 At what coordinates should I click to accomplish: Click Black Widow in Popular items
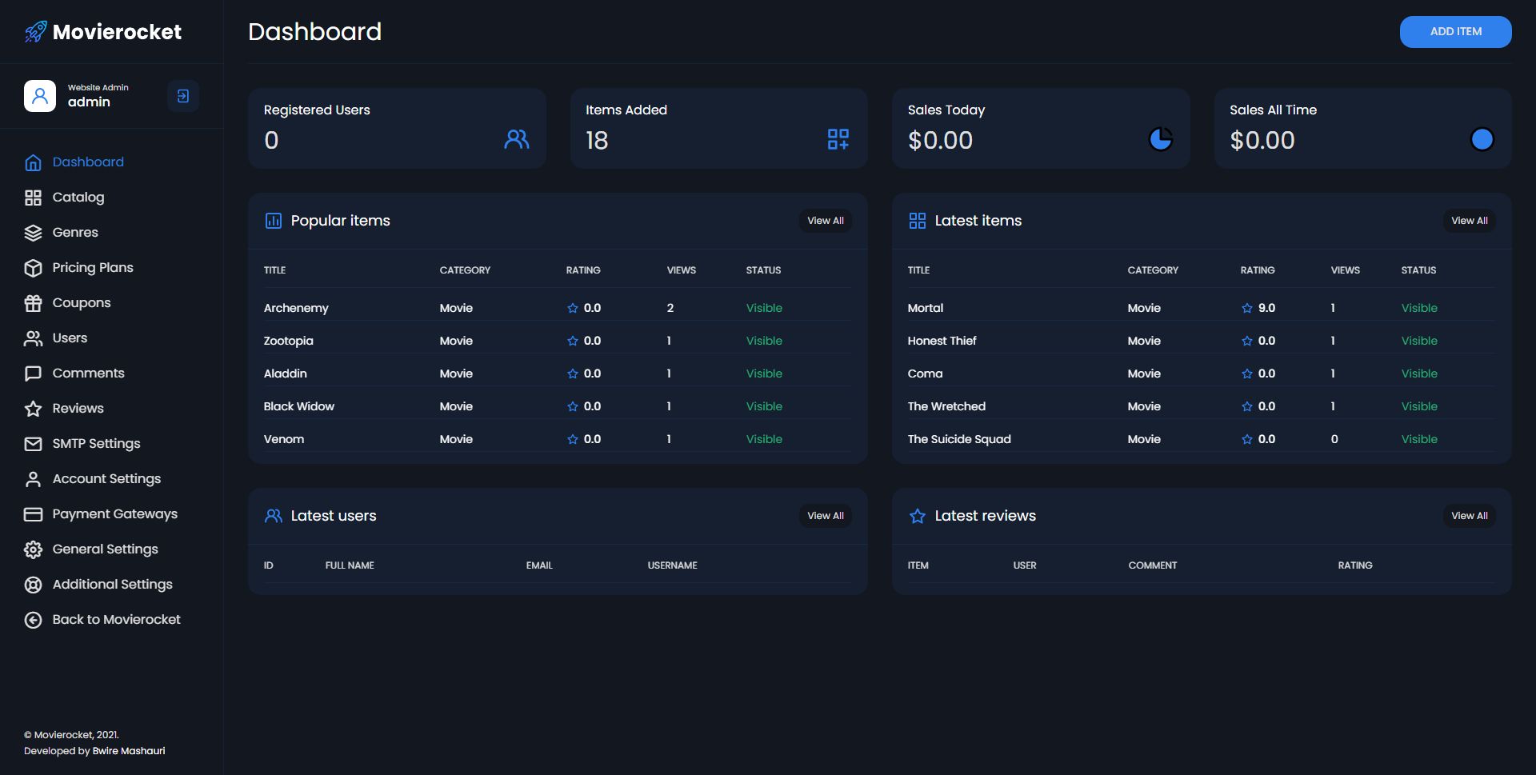[299, 406]
